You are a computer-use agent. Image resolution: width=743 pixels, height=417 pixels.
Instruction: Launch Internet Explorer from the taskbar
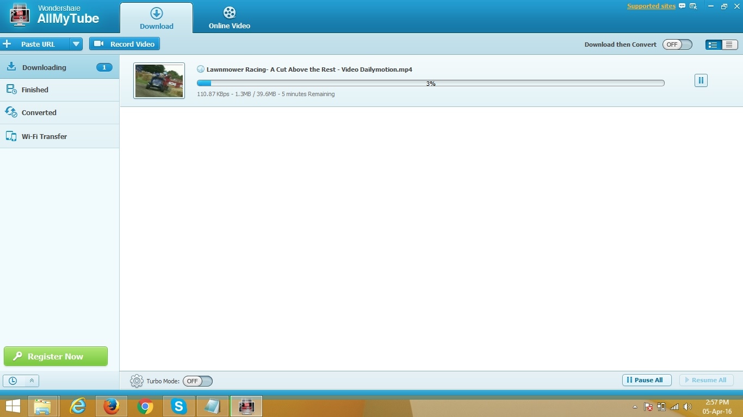(78, 406)
